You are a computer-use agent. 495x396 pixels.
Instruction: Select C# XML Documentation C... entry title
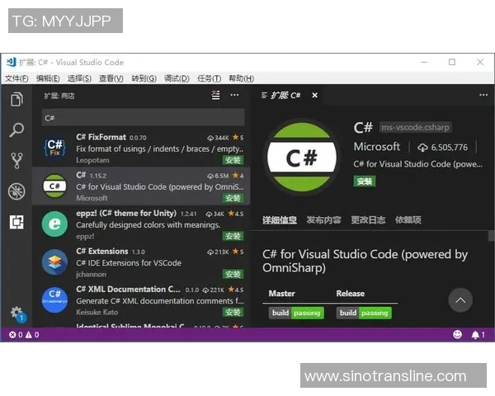pyautogui.click(x=128, y=290)
